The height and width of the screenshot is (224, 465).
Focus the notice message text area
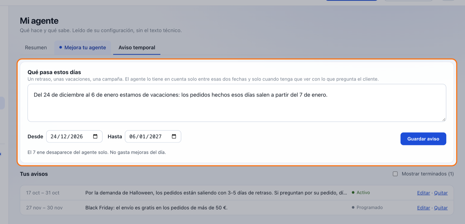237,103
